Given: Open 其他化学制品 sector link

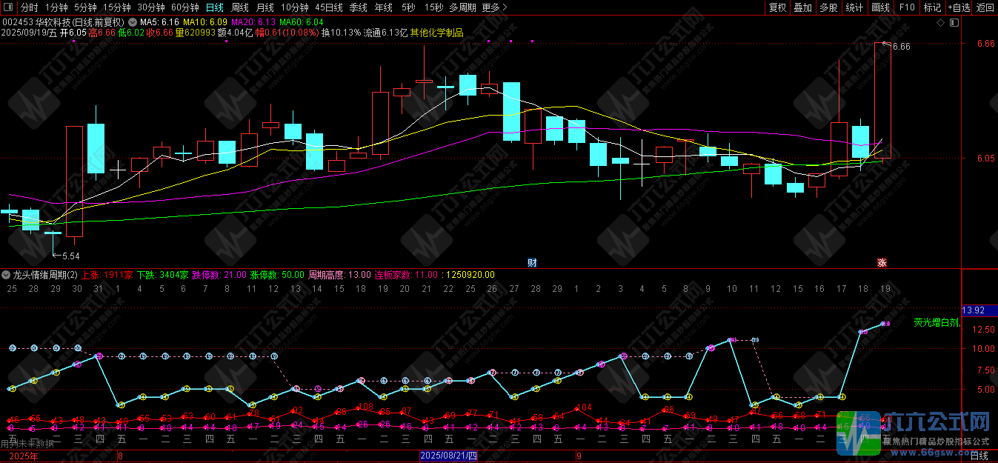Looking at the screenshot, I should coord(436,33).
